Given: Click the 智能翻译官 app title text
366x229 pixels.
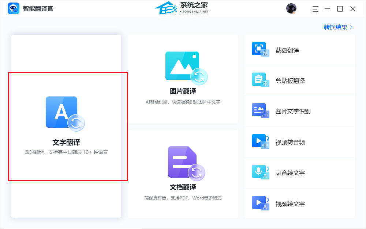Looking at the screenshot, I should [x=38, y=9].
